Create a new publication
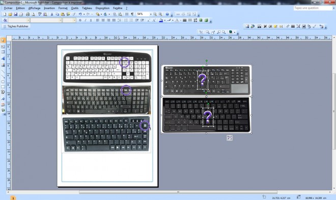Viewport: 336px width, 200px height. click(x=5, y=14)
